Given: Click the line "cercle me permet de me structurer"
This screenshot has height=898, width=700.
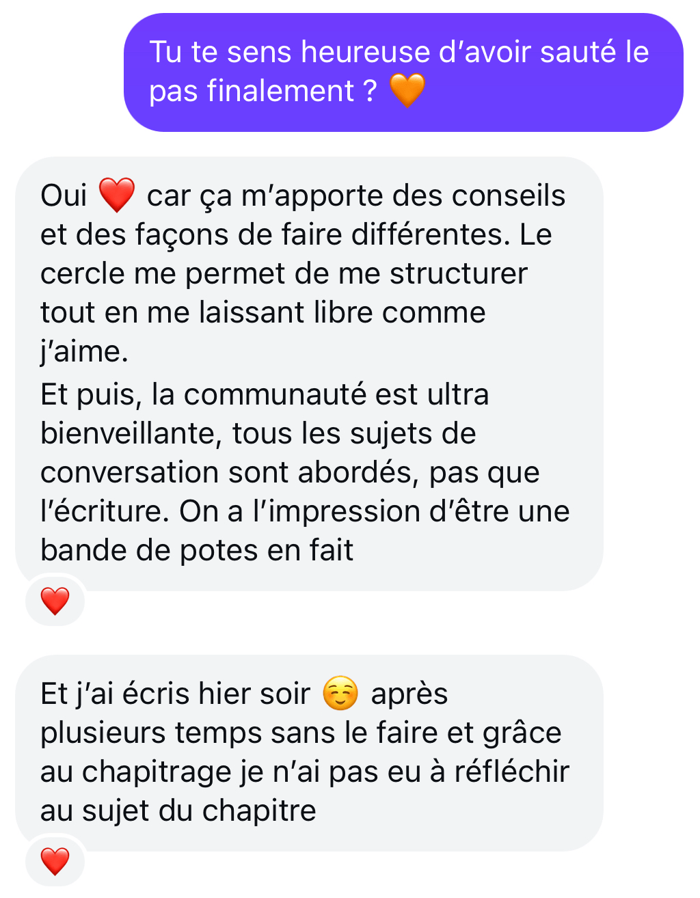Looking at the screenshot, I should tap(284, 273).
